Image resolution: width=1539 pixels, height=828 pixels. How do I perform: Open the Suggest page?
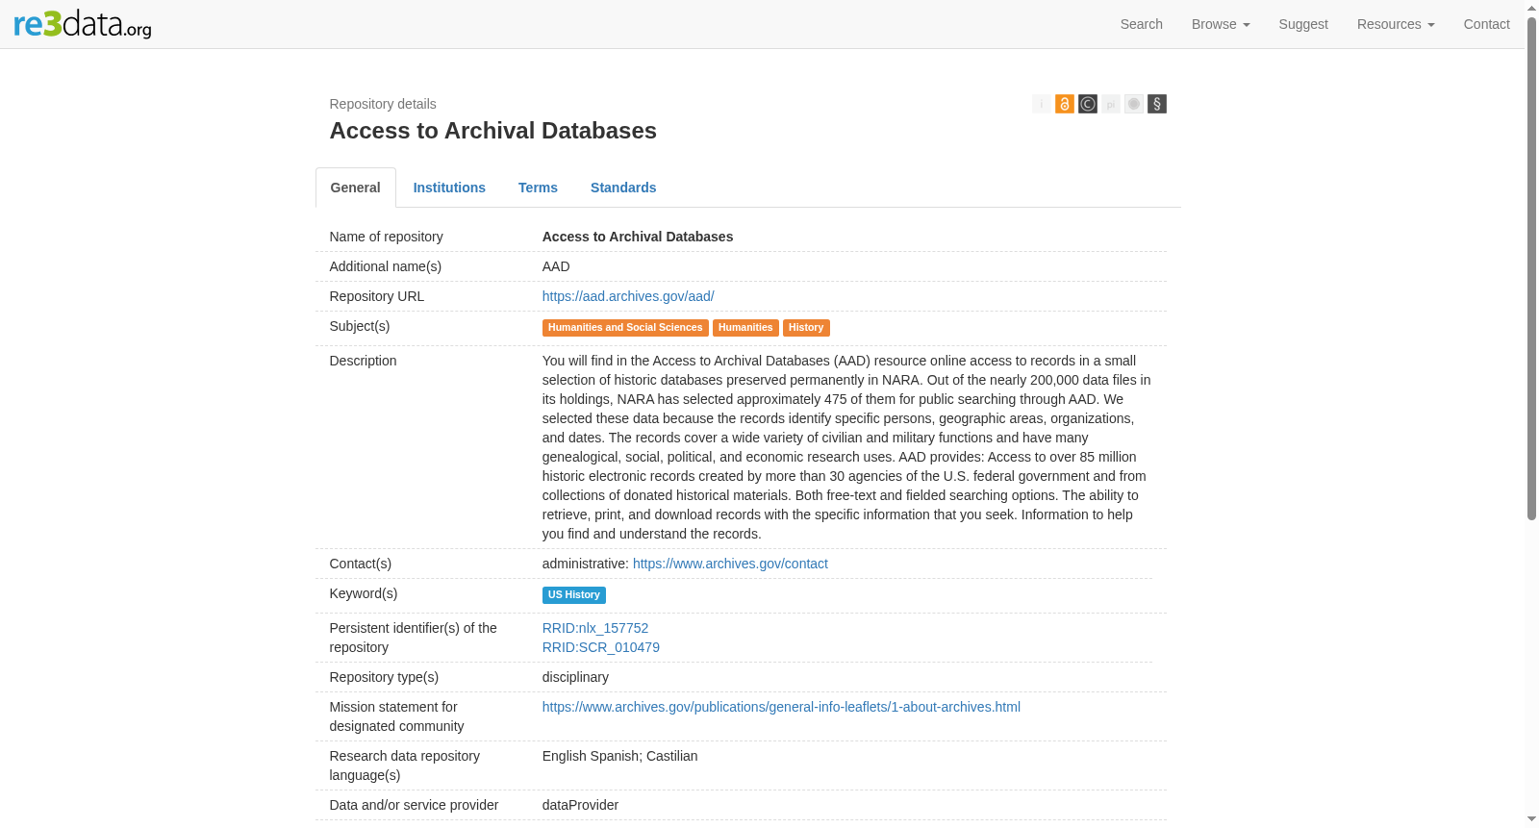(x=1303, y=24)
